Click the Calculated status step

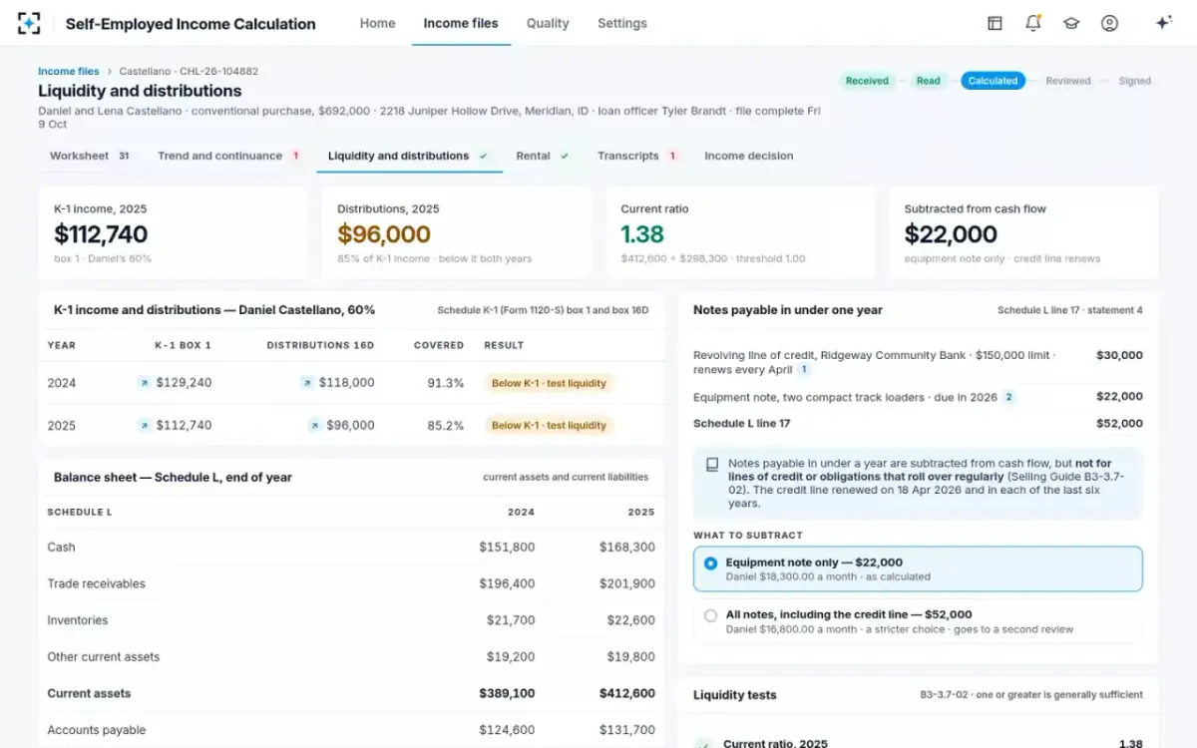[993, 81]
